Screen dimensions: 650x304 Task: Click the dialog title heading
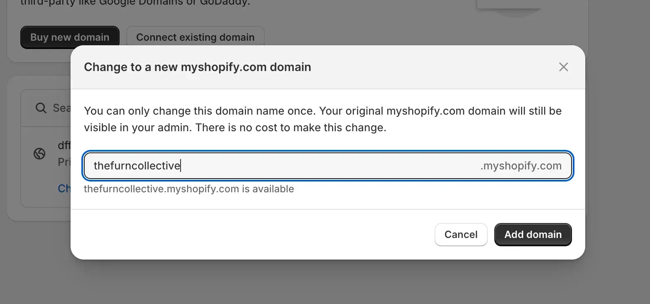[197, 67]
